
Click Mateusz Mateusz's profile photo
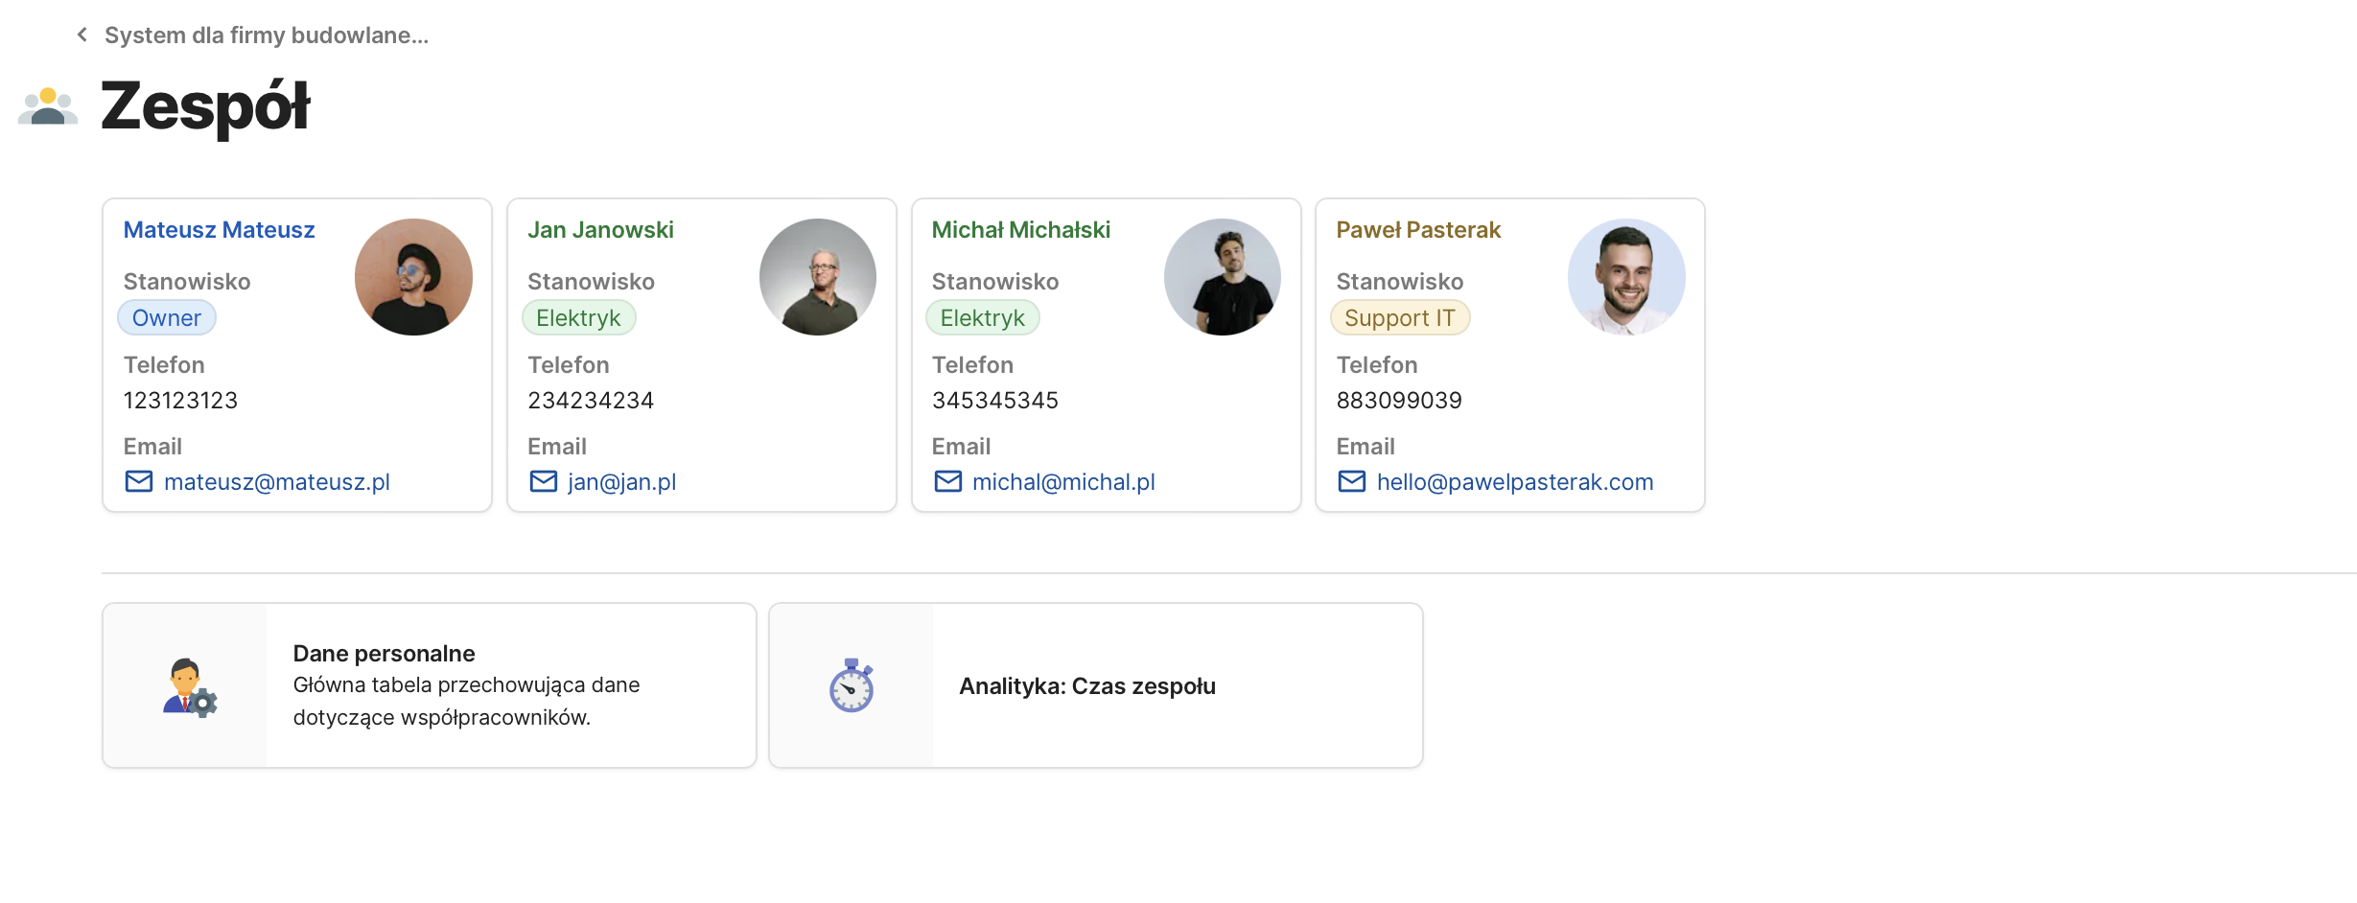[413, 277]
